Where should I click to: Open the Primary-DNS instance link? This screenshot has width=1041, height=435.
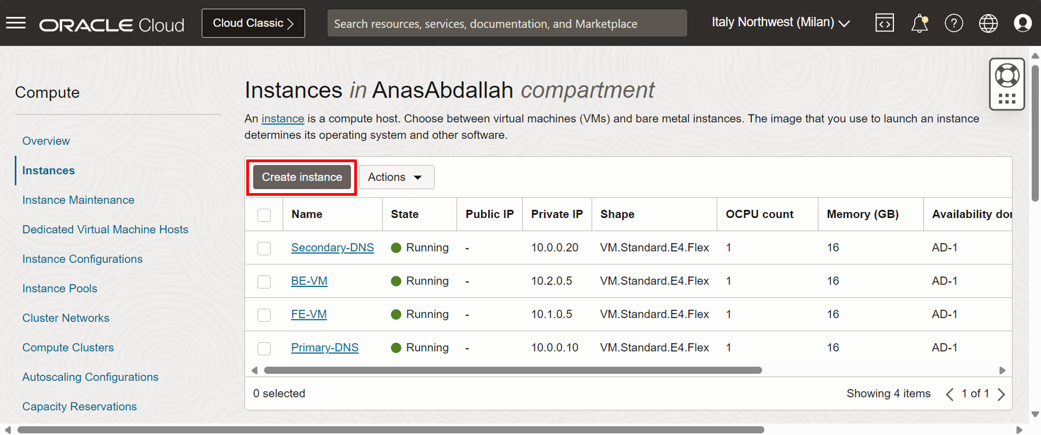click(x=324, y=348)
